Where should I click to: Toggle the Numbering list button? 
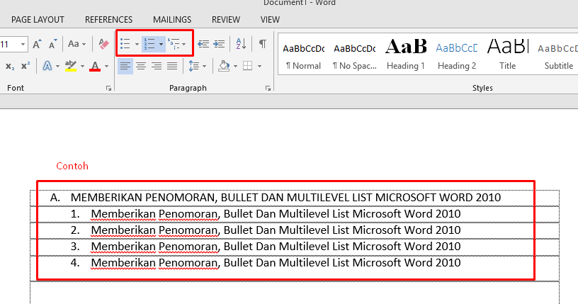149,44
